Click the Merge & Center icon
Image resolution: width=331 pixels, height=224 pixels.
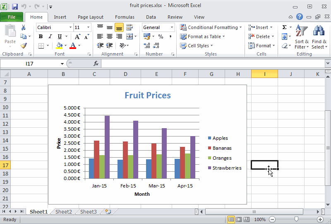pos(130,37)
